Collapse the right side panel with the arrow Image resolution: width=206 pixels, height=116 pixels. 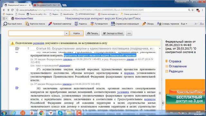[x=163, y=103]
